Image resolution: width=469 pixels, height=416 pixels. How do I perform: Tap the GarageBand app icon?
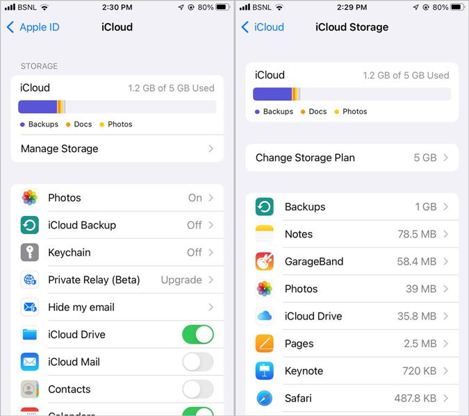tap(265, 261)
